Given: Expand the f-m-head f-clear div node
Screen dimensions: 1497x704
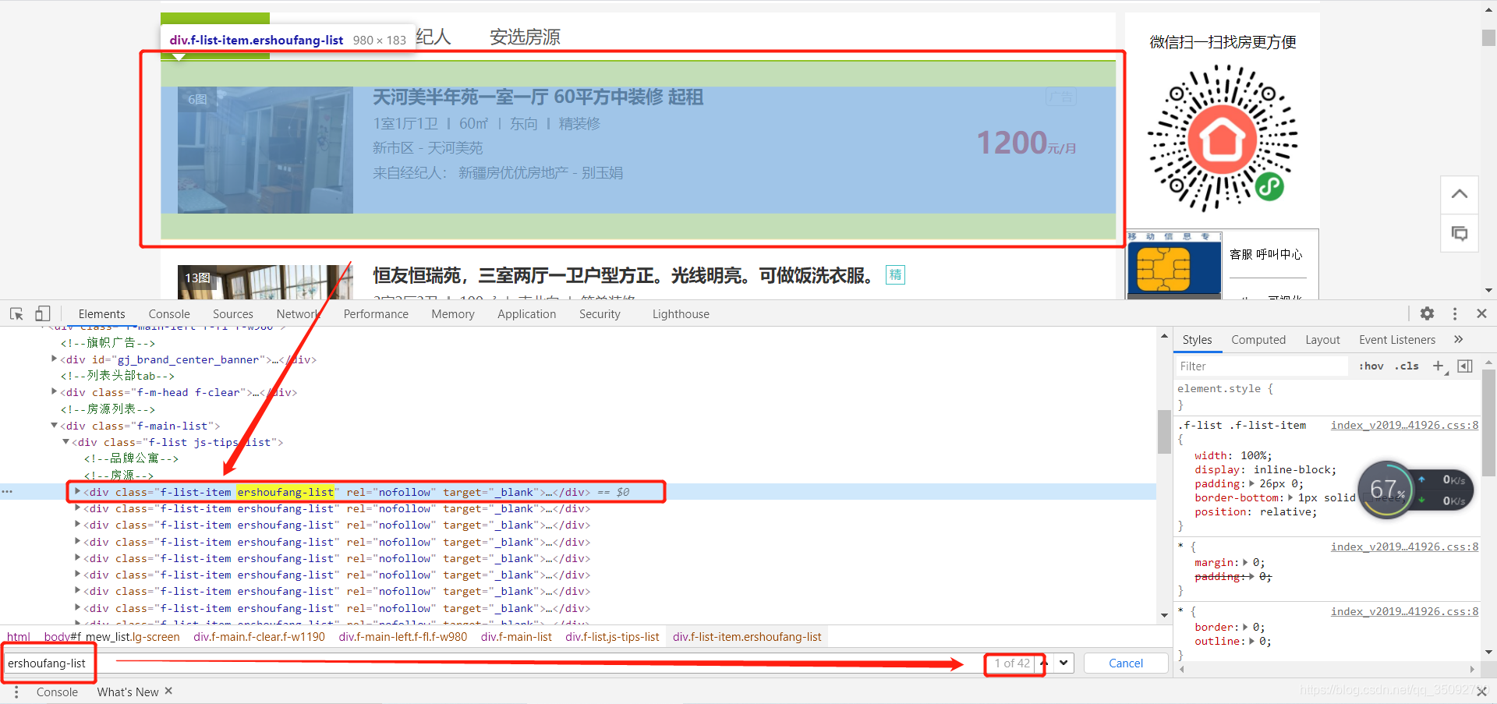Looking at the screenshot, I should pos(54,391).
